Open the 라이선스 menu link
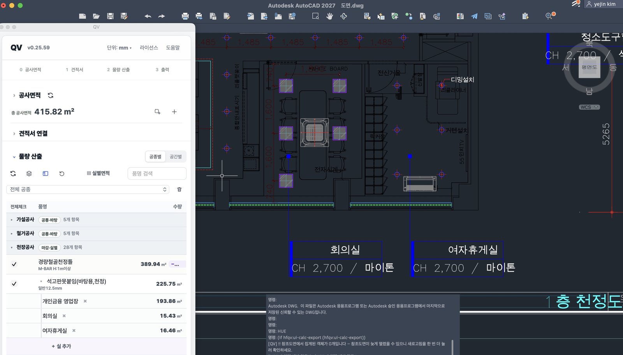623x355 pixels. pos(149,48)
